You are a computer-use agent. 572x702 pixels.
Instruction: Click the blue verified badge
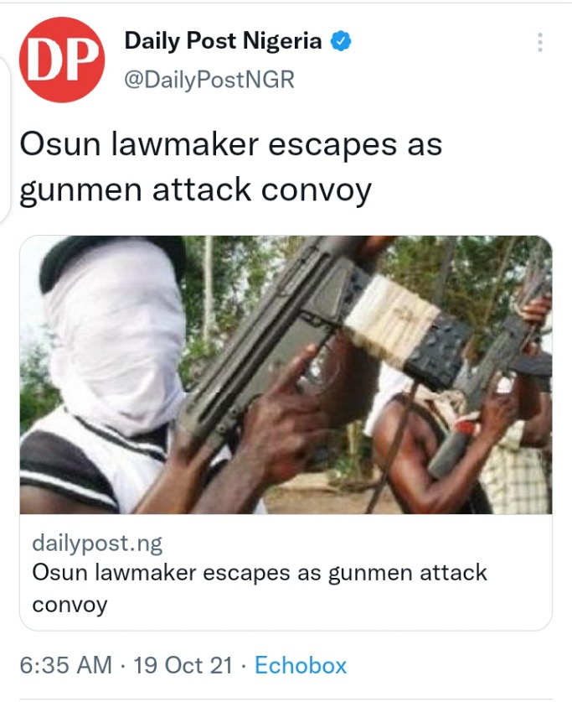(341, 41)
